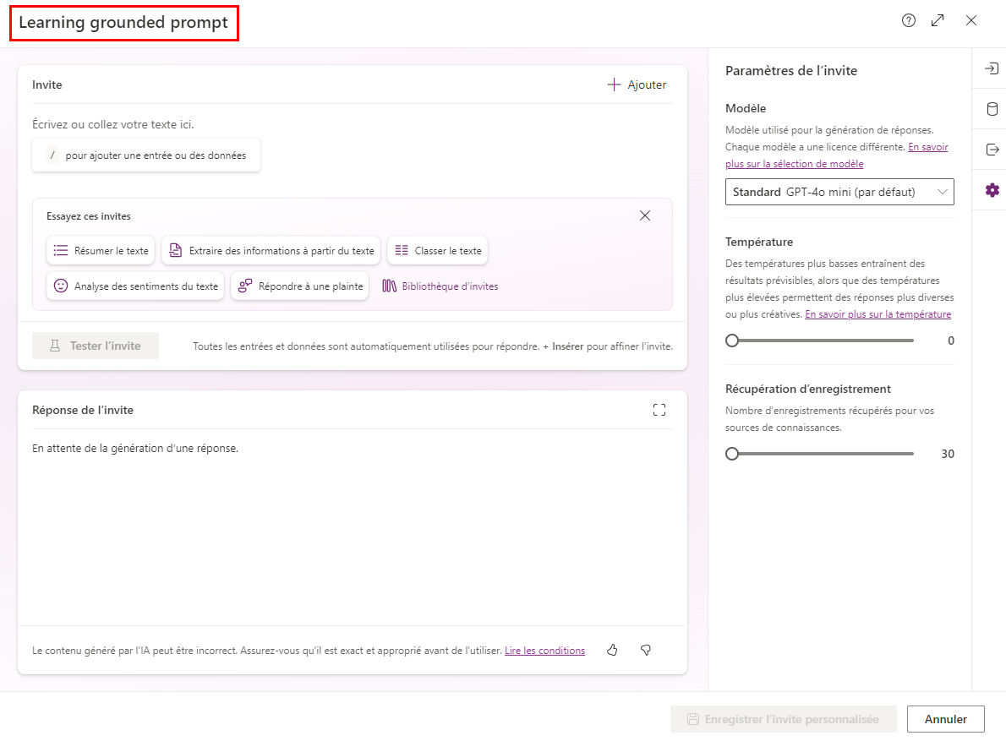
Task: Click the temperature value 0
Action: pyautogui.click(x=951, y=341)
